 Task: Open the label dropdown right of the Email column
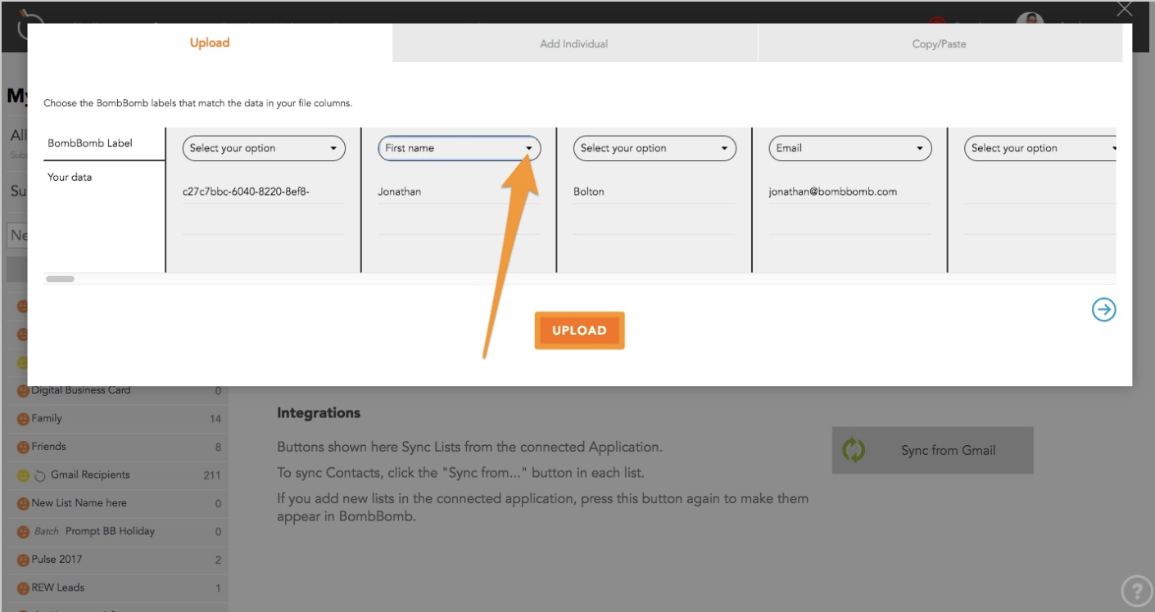(x=1040, y=148)
